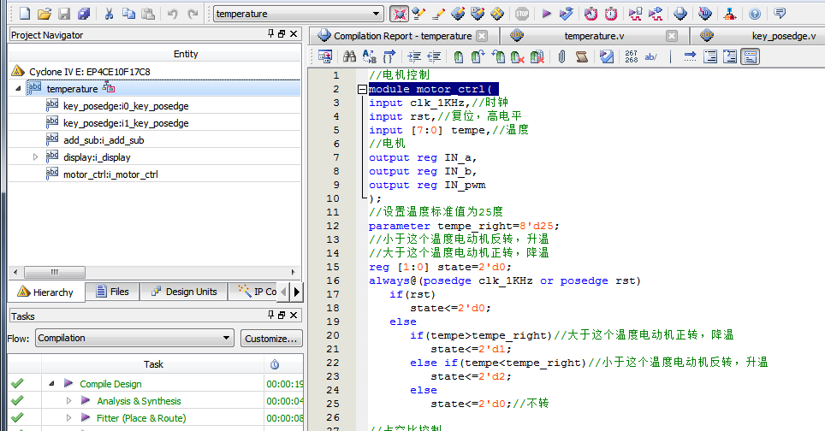
Task: Toggle the pin on the Tasks panel
Action: click(270, 316)
